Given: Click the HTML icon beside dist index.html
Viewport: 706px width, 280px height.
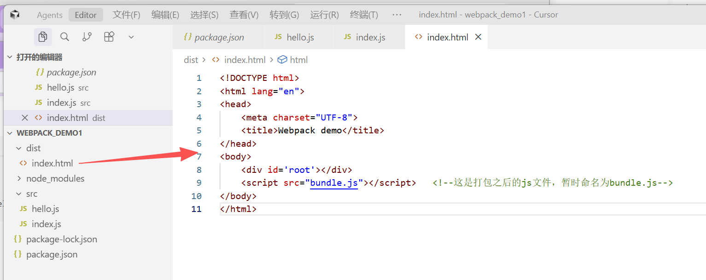Looking at the screenshot, I should click(23, 163).
